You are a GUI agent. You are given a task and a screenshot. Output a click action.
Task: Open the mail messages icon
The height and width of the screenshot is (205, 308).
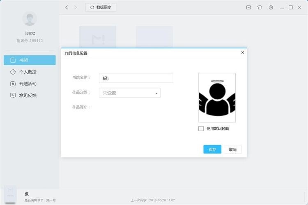[248, 7]
